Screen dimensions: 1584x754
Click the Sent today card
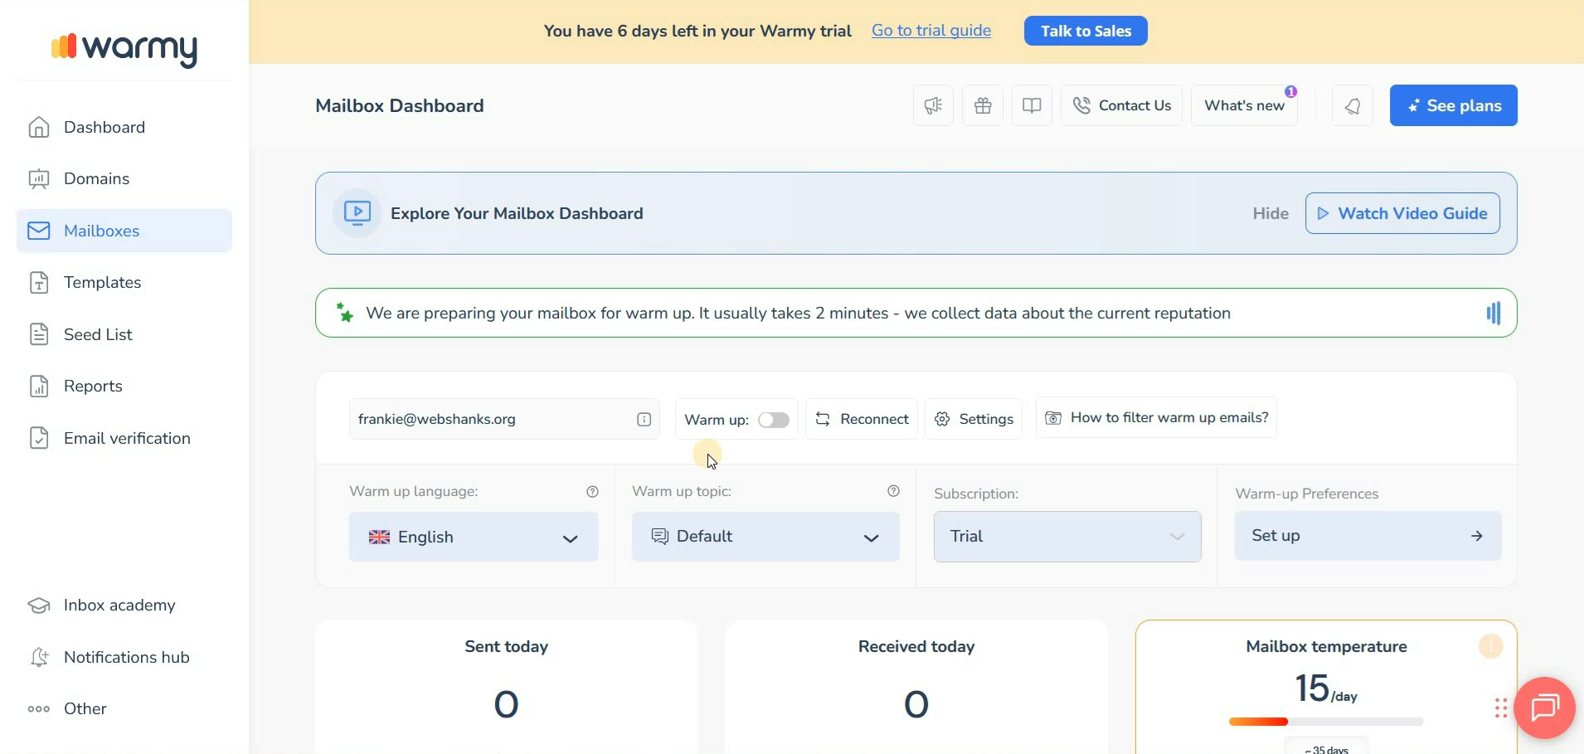[506, 687]
